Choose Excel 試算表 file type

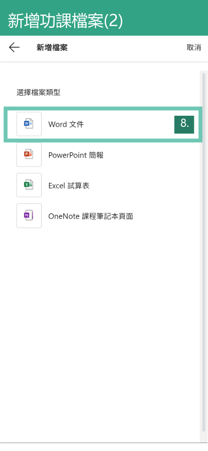pyautogui.click(x=69, y=186)
